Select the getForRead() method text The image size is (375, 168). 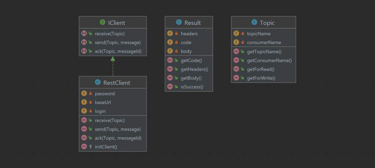click(x=261, y=69)
